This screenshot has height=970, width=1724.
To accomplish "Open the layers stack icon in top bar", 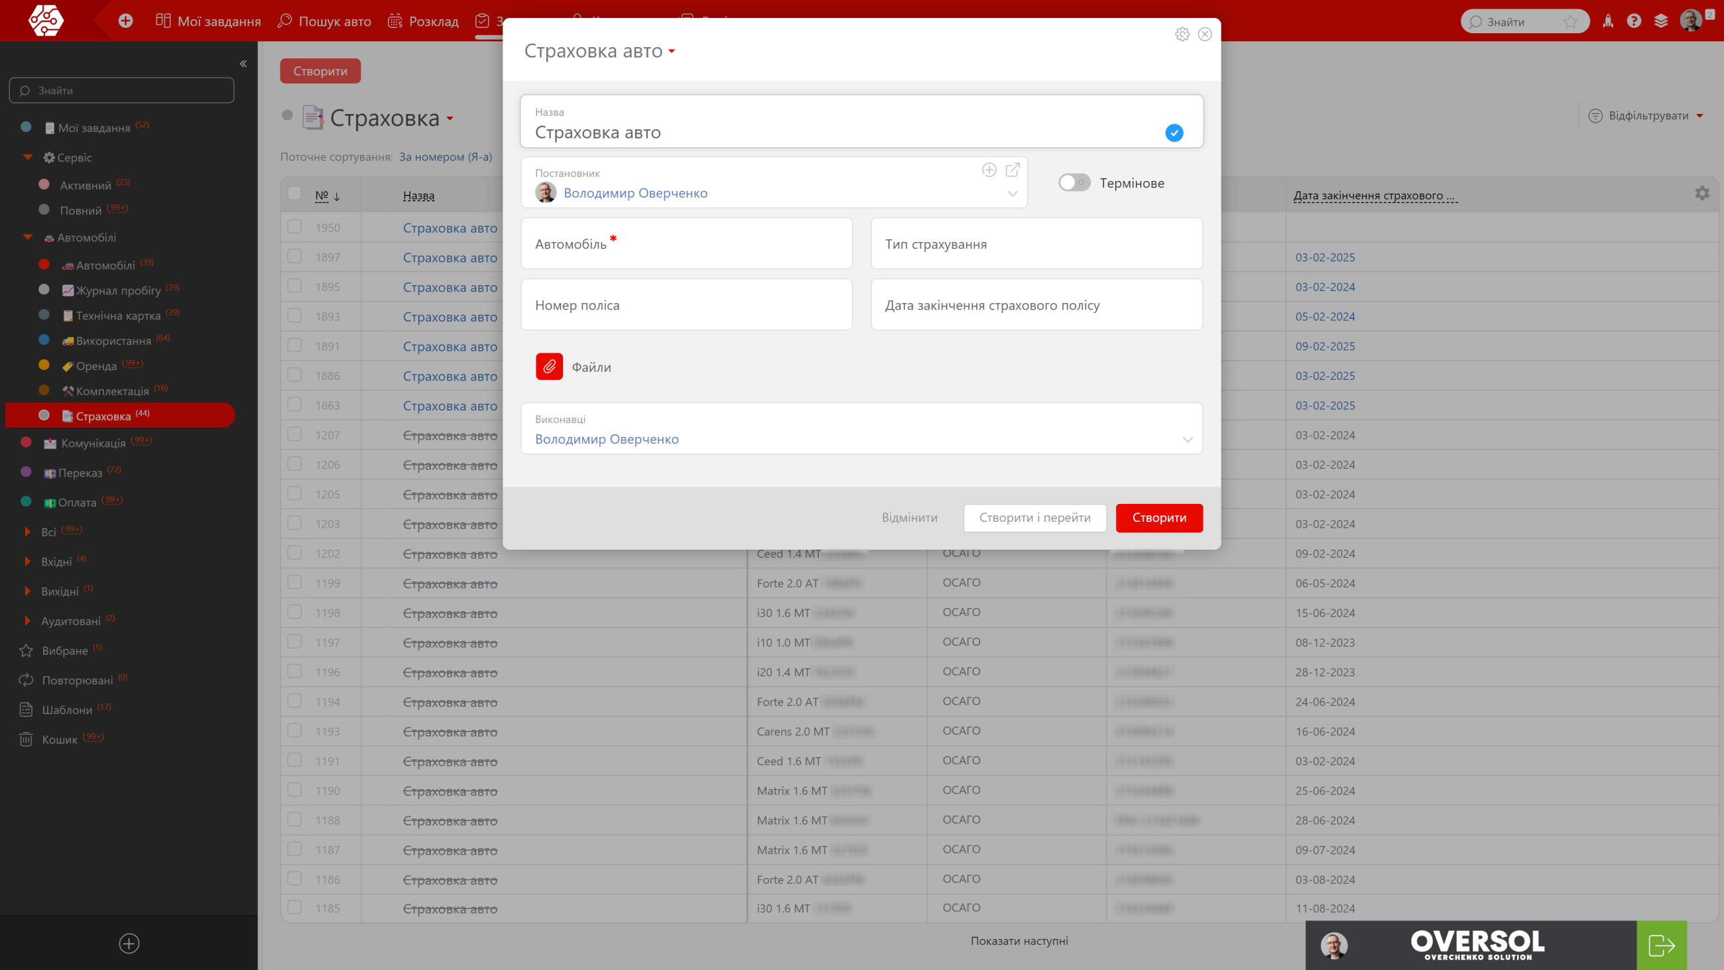I will pos(1661,21).
